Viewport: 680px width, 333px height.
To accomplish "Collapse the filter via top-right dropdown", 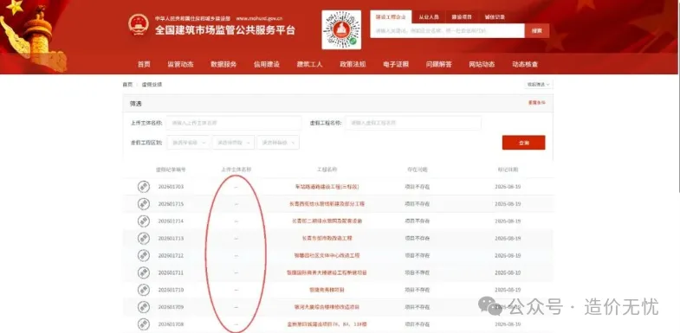I will click(x=538, y=85).
